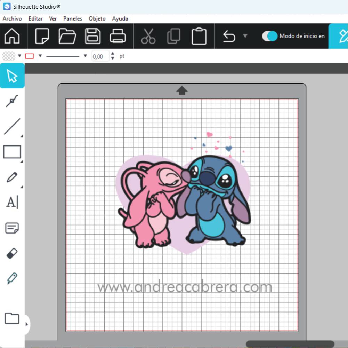Select the Knife tool
348x348 pixels.
pos(12,278)
